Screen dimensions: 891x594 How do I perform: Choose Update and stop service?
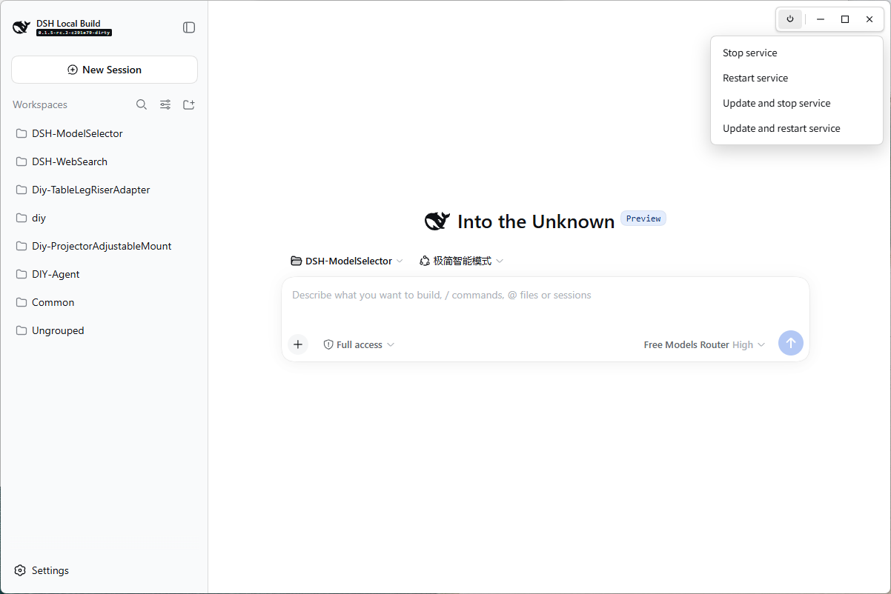[x=797, y=103]
